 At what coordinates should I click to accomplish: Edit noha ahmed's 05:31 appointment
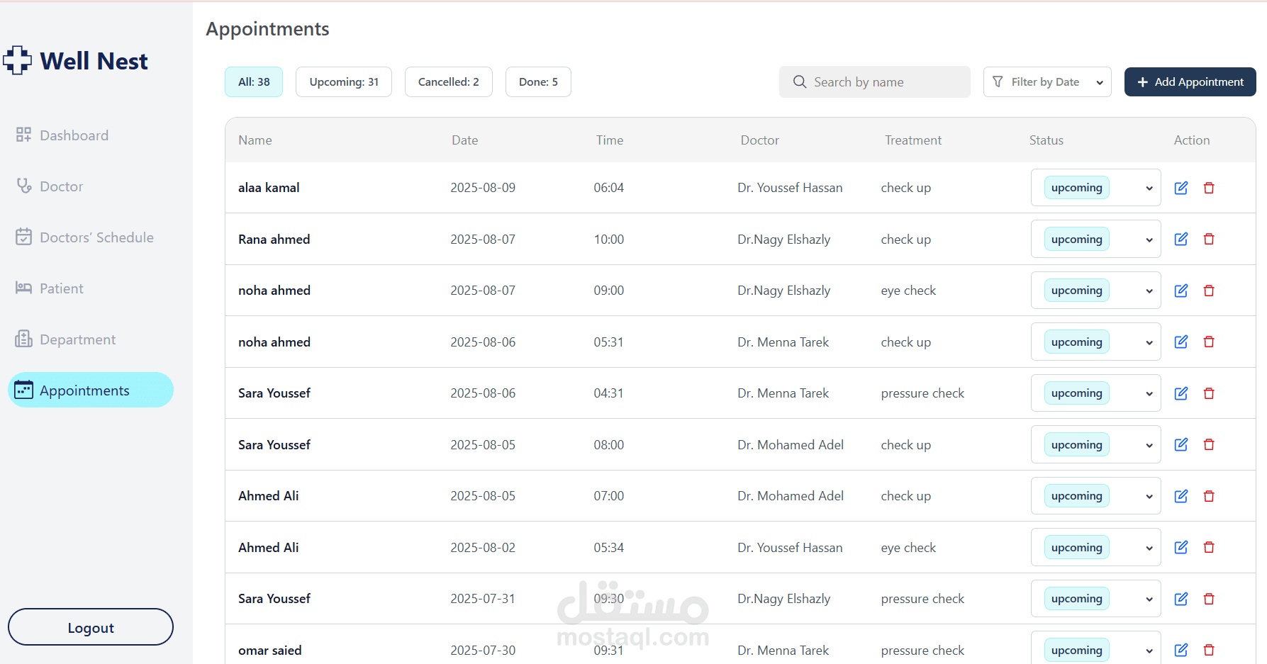[1181, 342]
